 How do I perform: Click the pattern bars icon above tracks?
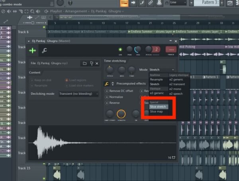[43, 17]
